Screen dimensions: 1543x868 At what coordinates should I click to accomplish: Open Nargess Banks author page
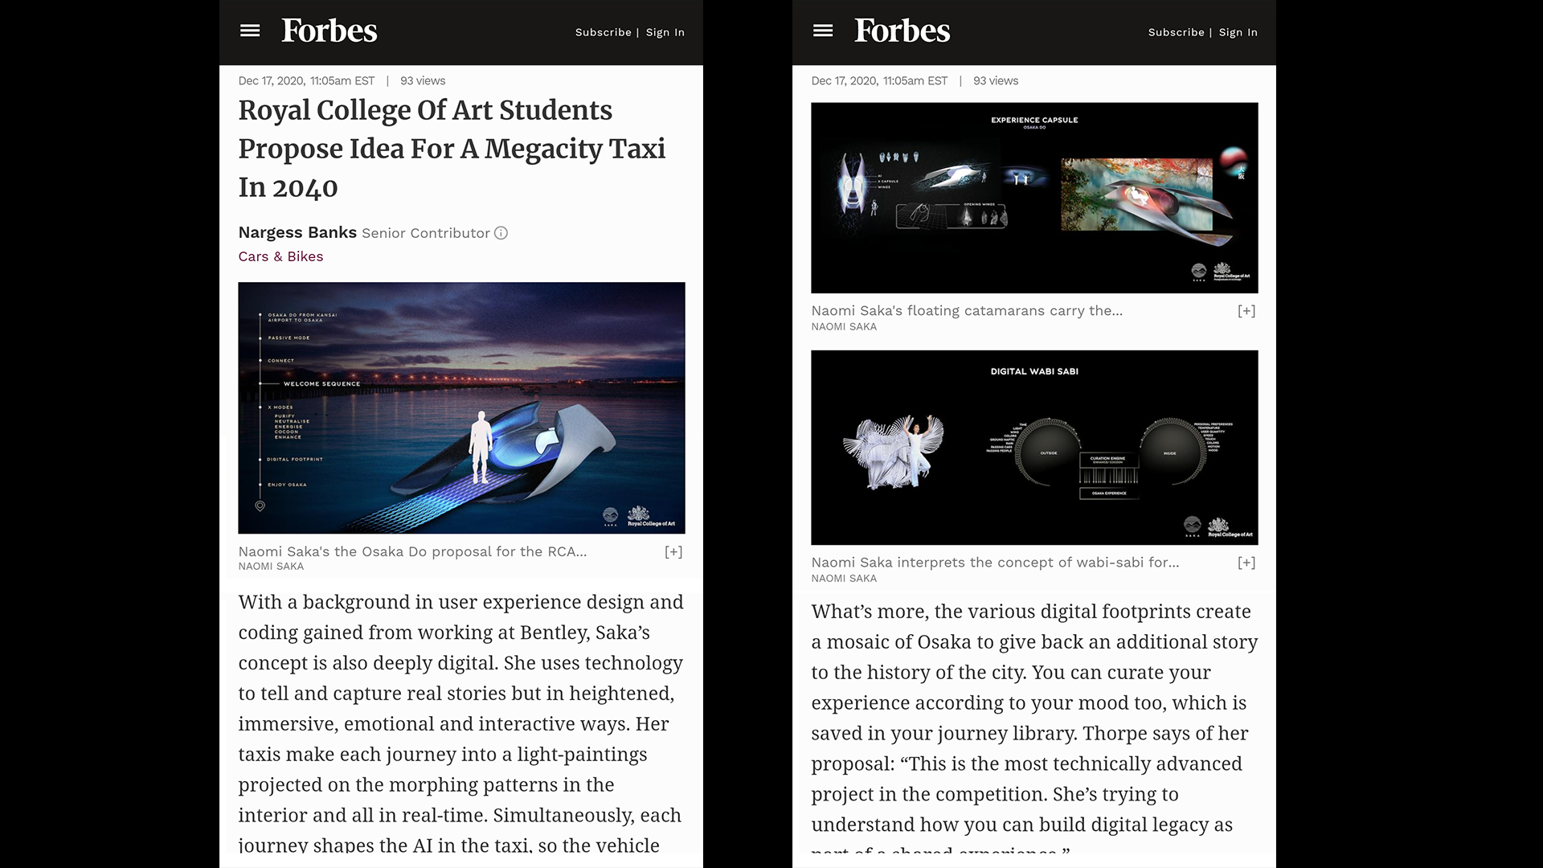click(297, 232)
